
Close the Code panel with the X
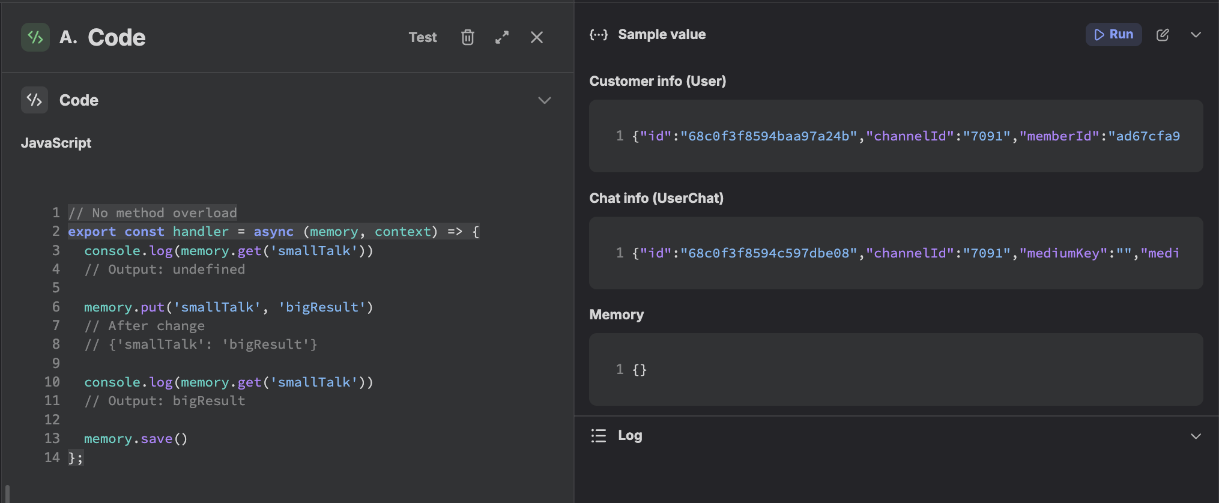tap(537, 37)
